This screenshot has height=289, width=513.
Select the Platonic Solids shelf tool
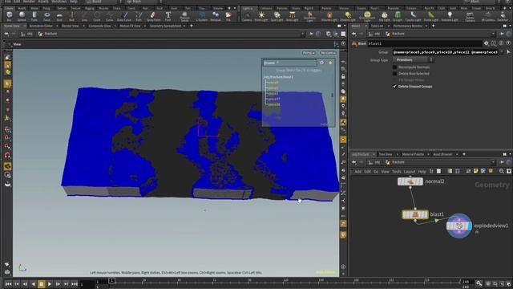(x=184, y=16)
